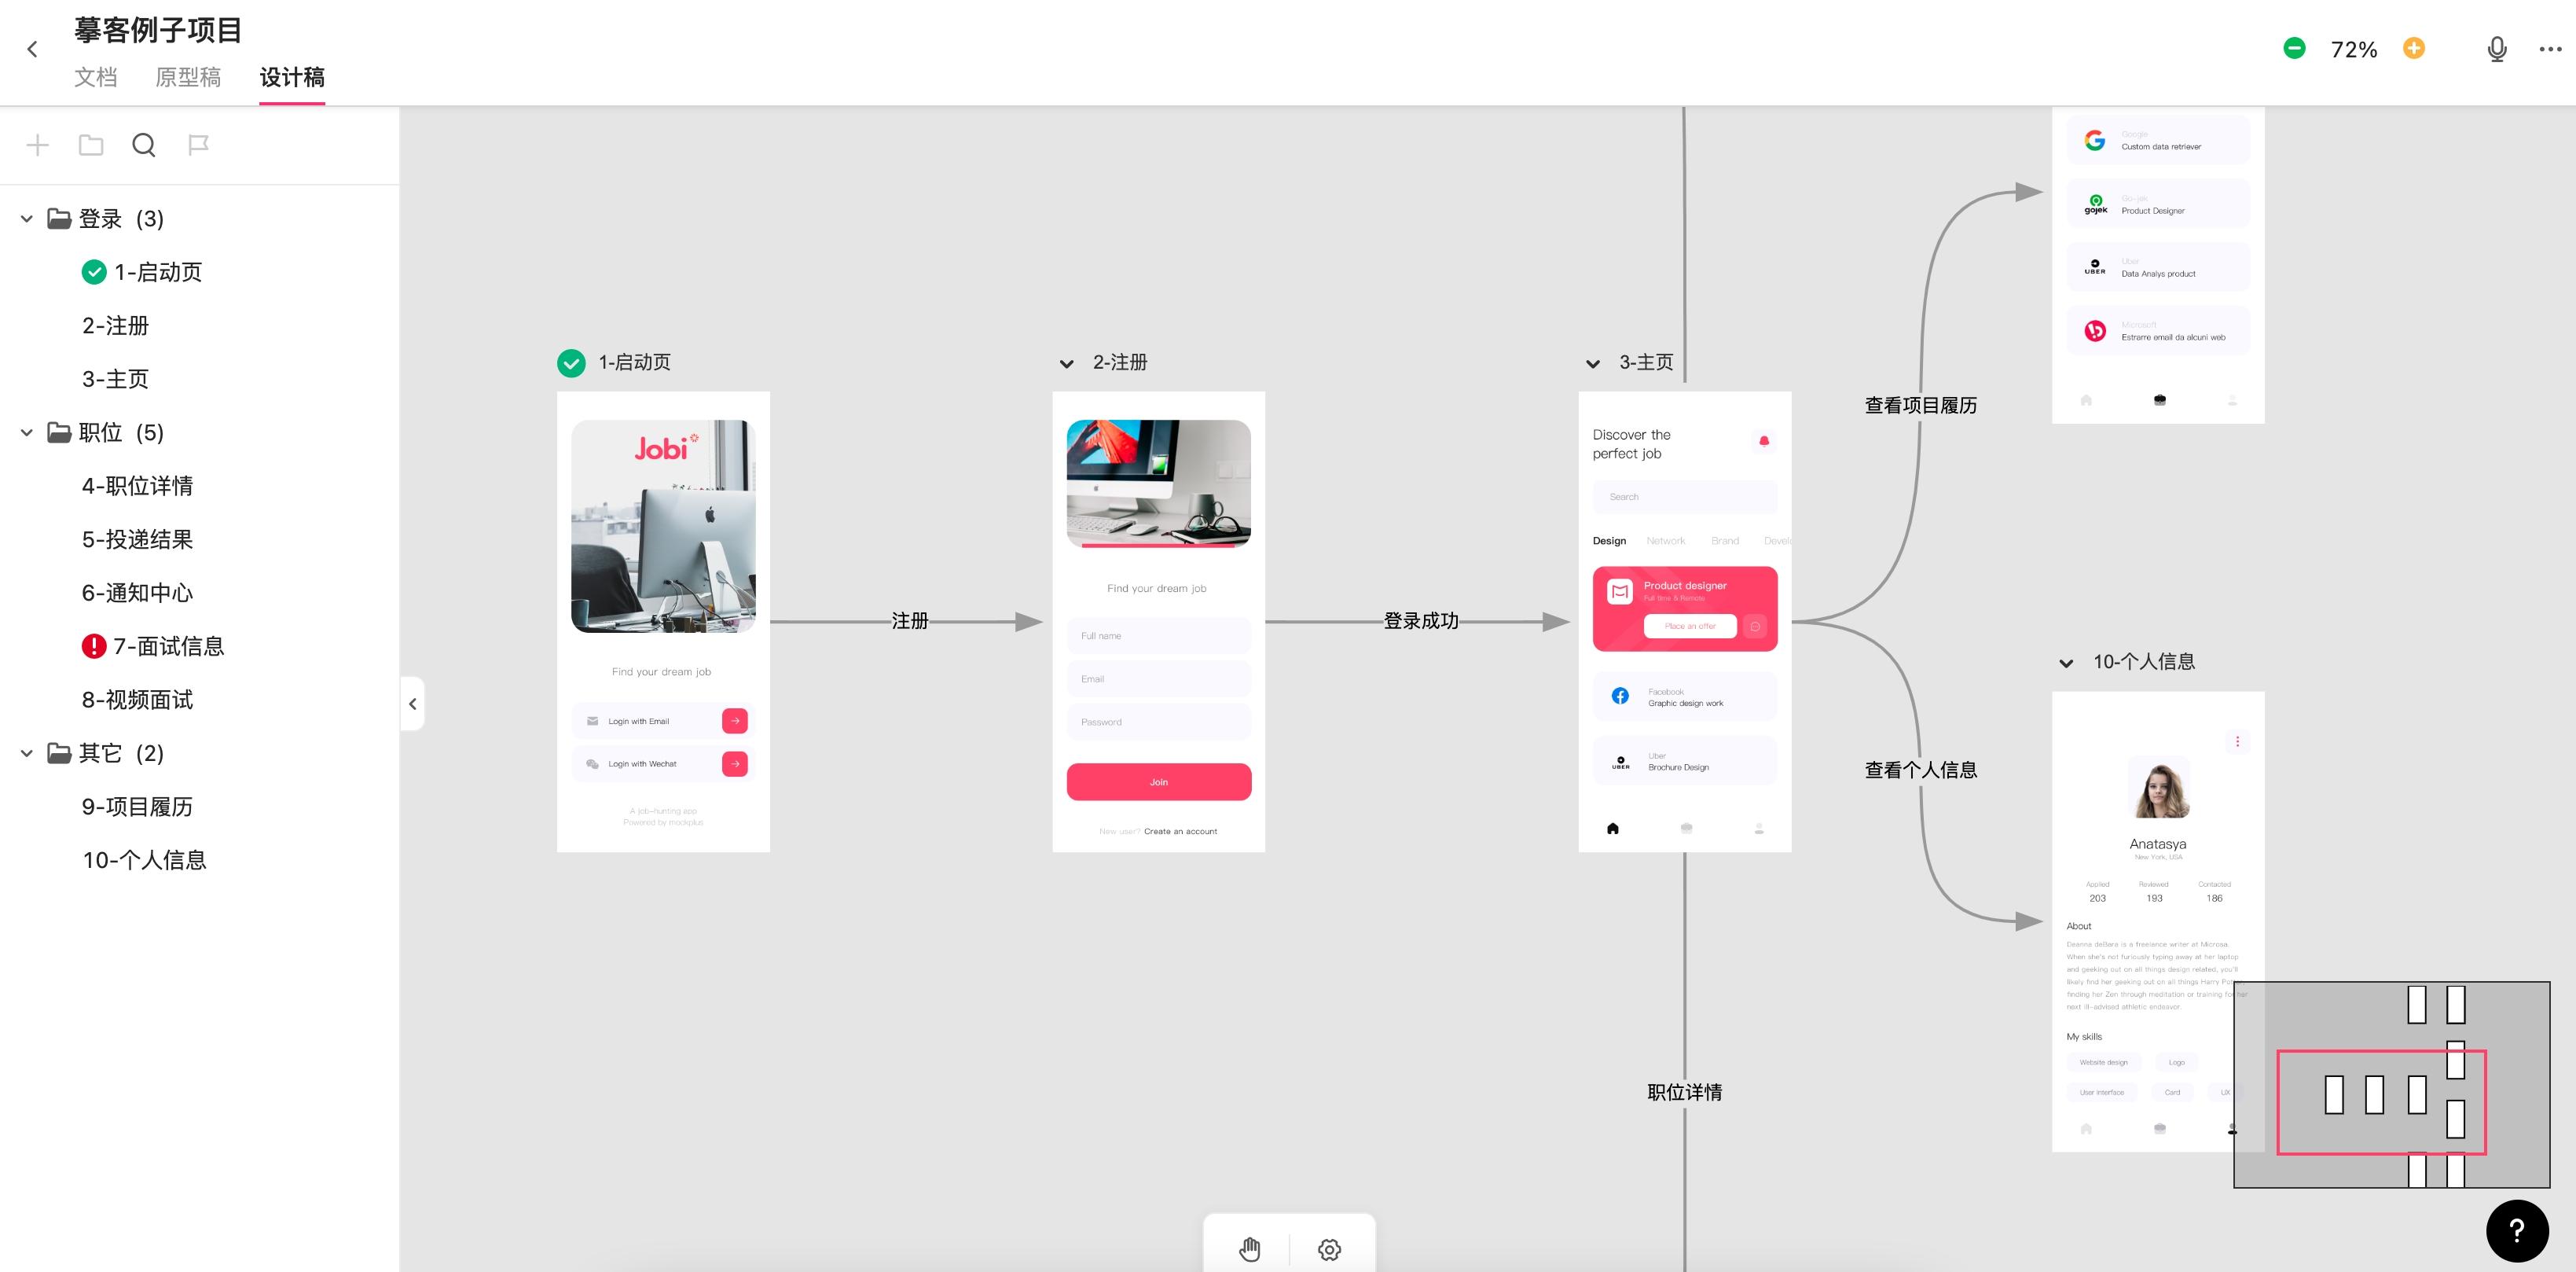Select the Design category tab in 3-主页
The width and height of the screenshot is (2576, 1272).
click(x=1609, y=540)
